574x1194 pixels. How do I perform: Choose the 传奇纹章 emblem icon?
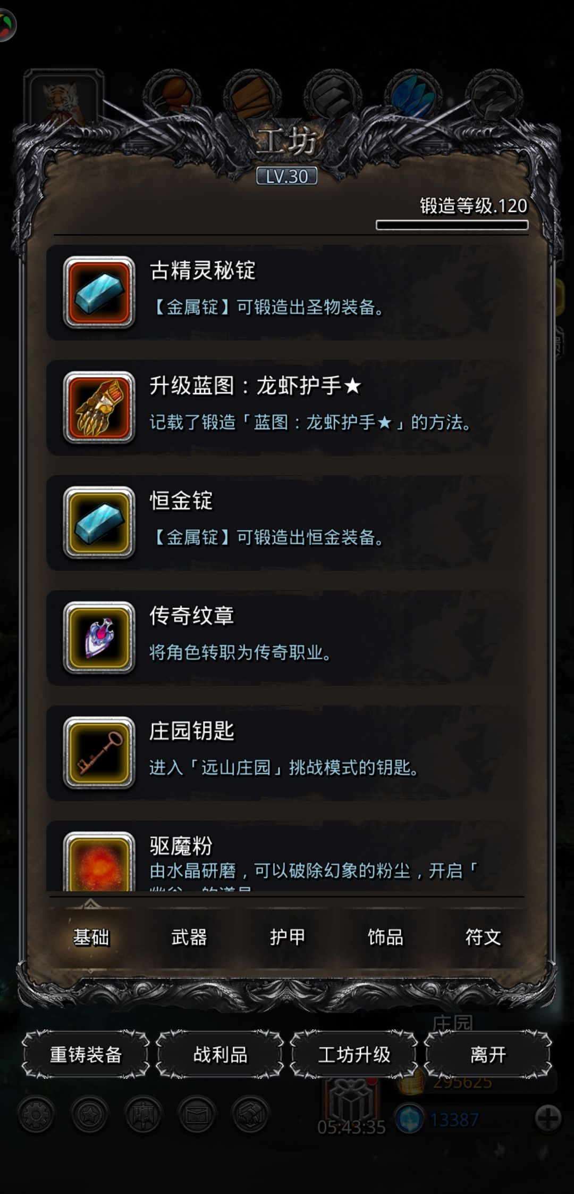tap(99, 637)
